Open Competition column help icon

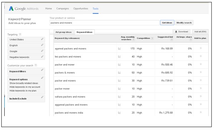pos(152,38)
